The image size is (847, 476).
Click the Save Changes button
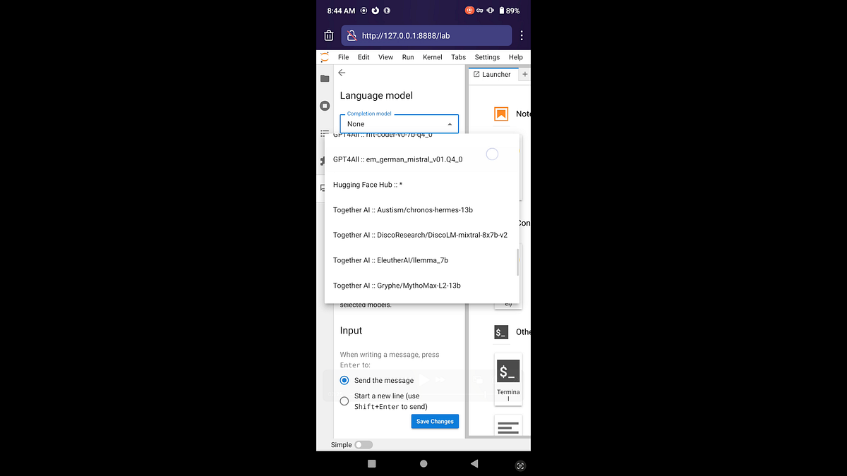(434, 421)
